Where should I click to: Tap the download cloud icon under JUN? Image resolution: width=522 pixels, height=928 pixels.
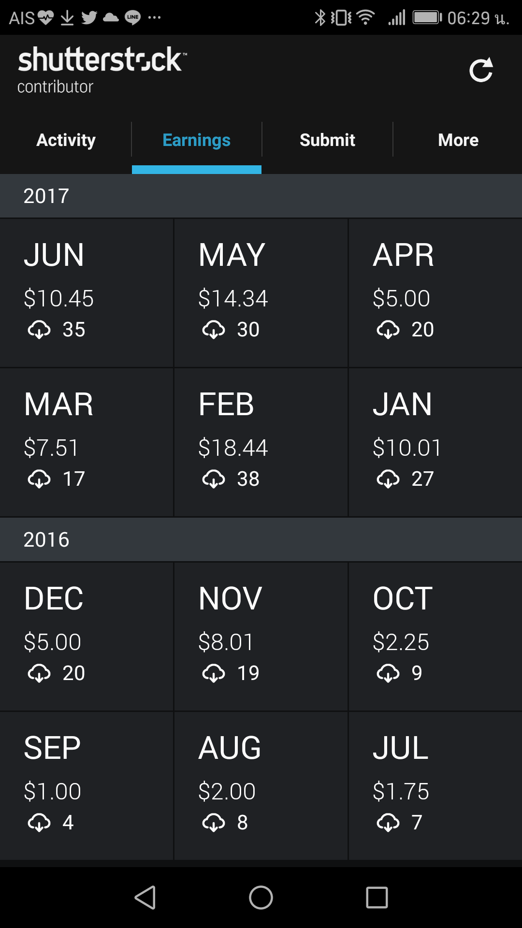(39, 330)
